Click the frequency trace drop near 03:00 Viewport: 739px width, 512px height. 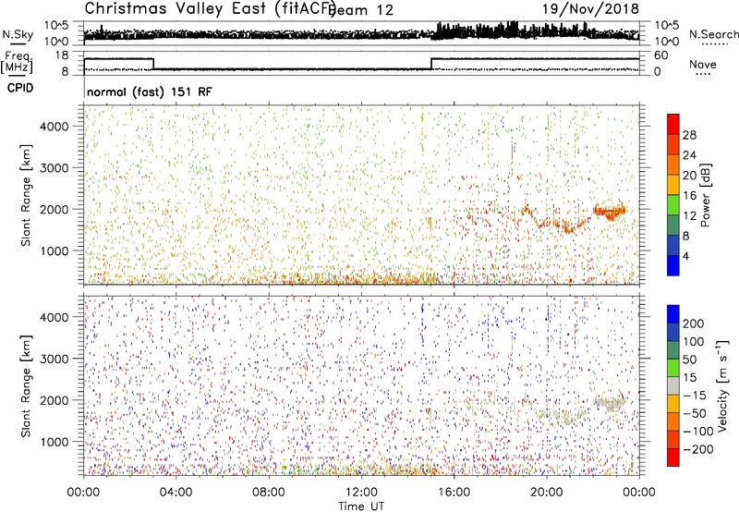(153, 64)
